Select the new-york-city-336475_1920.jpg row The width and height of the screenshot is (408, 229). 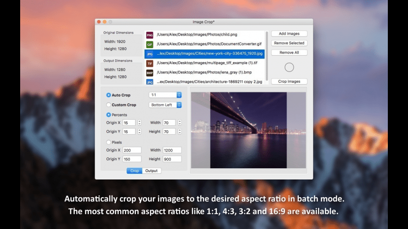(x=204, y=54)
